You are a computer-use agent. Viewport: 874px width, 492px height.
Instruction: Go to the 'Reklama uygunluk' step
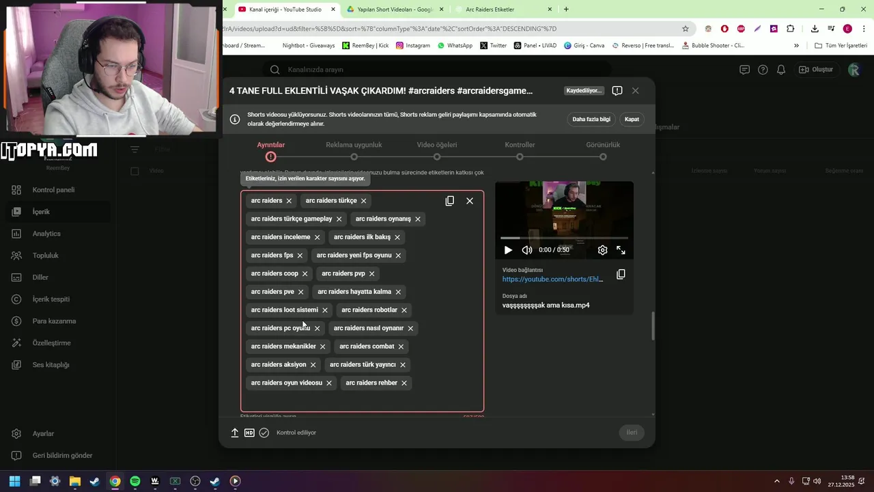(x=354, y=150)
